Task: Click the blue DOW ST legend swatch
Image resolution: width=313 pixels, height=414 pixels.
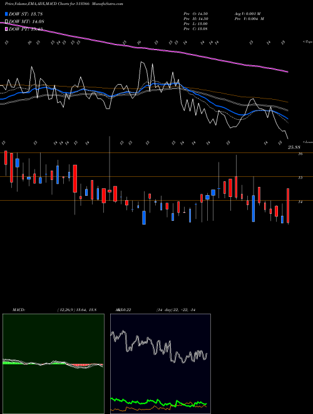Action: coord(6,14)
